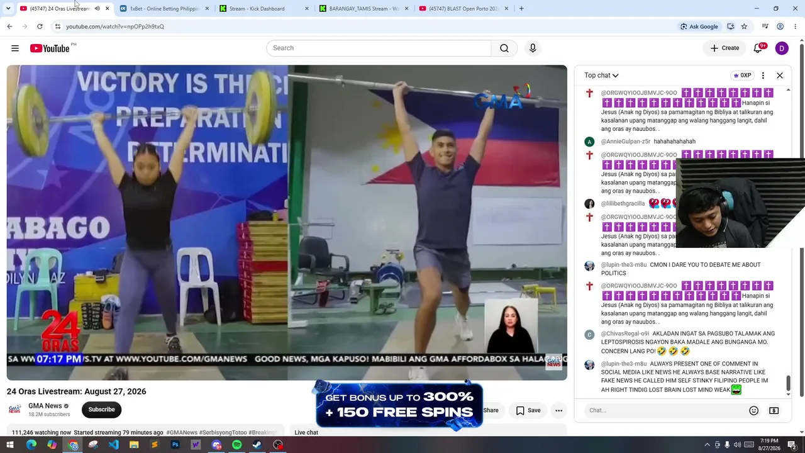Click the #SerbisyongTotoo hashtag link
This screenshot has height=453, width=805.
[223, 433]
